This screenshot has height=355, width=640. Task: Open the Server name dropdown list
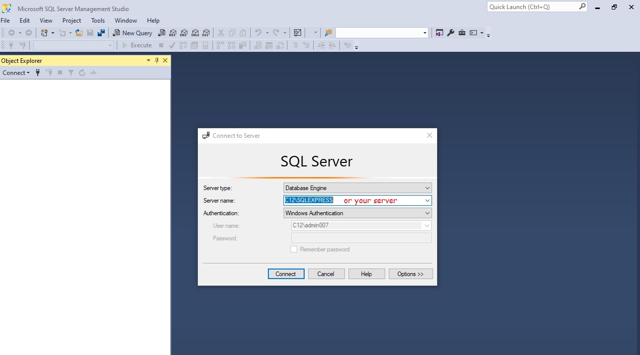coord(428,201)
